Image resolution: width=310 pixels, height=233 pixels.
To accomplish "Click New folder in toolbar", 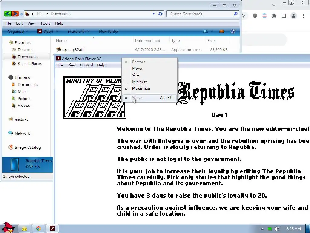I will pos(109,31).
